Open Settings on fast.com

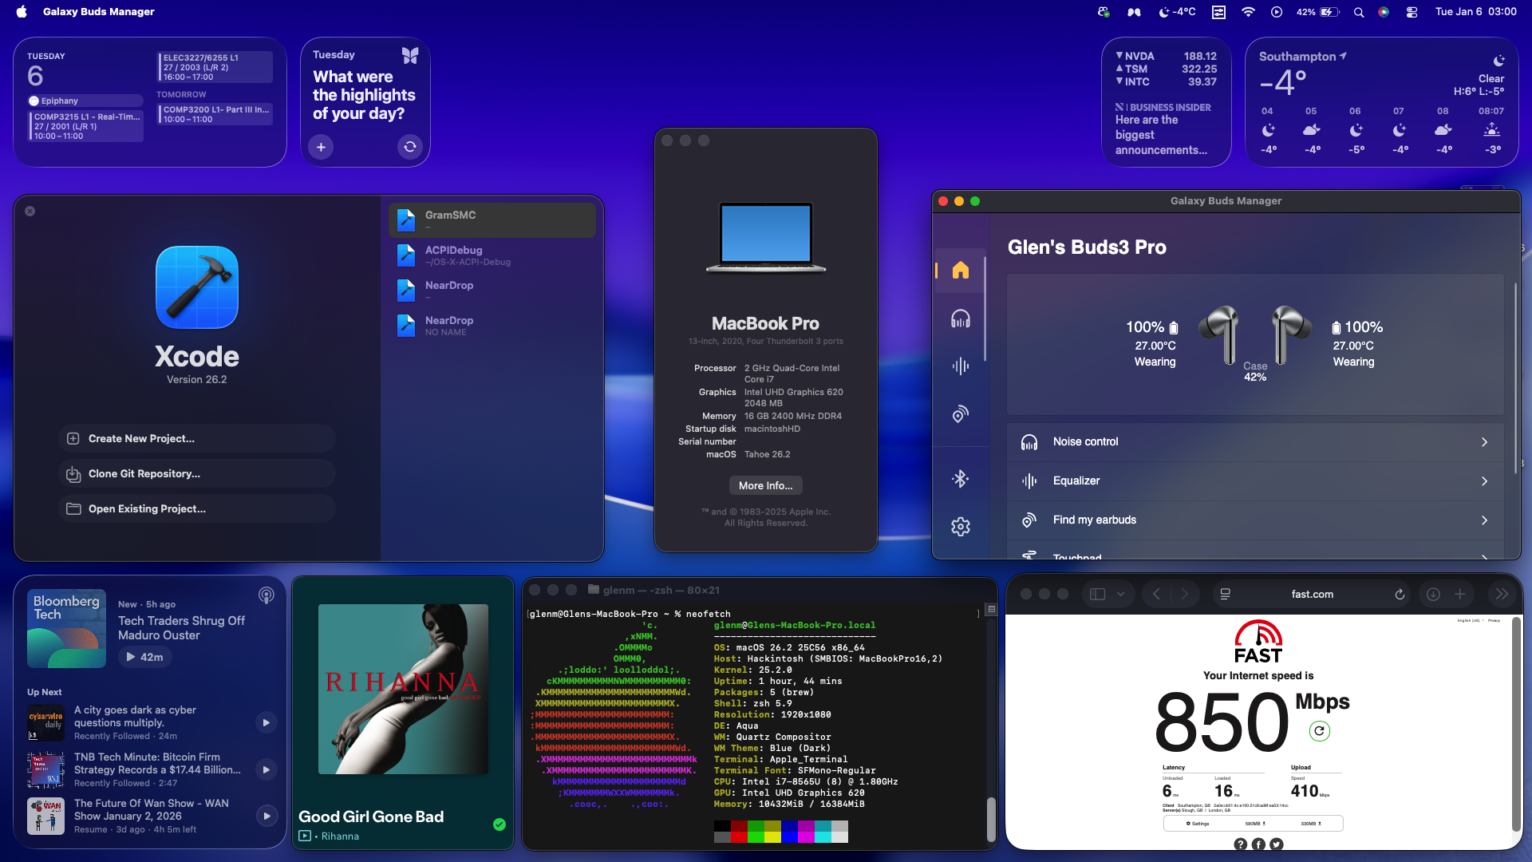click(x=1197, y=824)
